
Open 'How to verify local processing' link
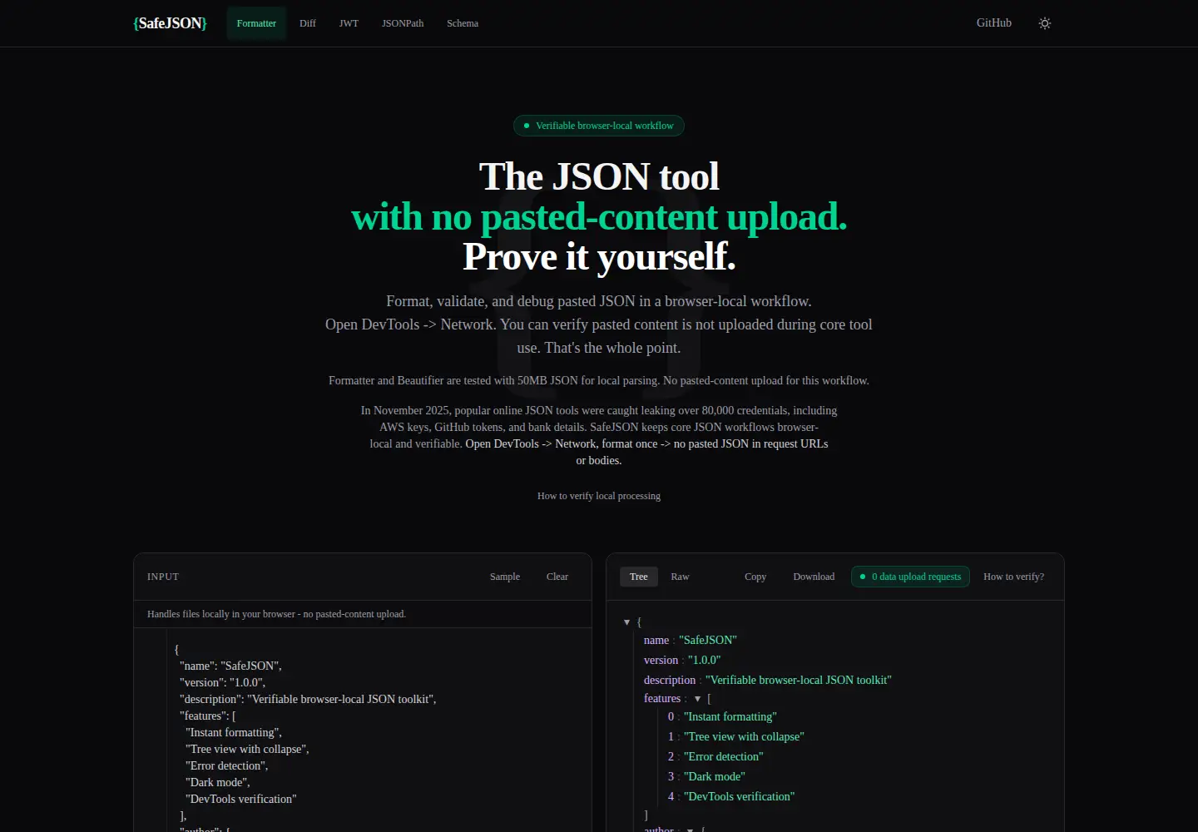tap(599, 496)
